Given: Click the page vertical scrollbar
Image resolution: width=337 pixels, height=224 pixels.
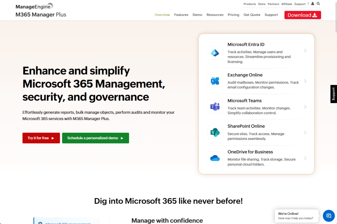Looking at the screenshot, I should pyautogui.click(x=336, y=17).
